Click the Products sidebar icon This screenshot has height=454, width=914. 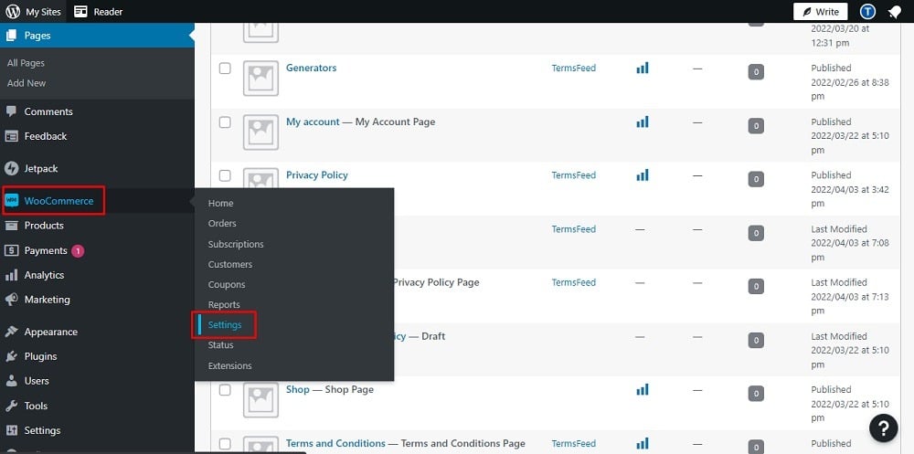click(x=11, y=226)
